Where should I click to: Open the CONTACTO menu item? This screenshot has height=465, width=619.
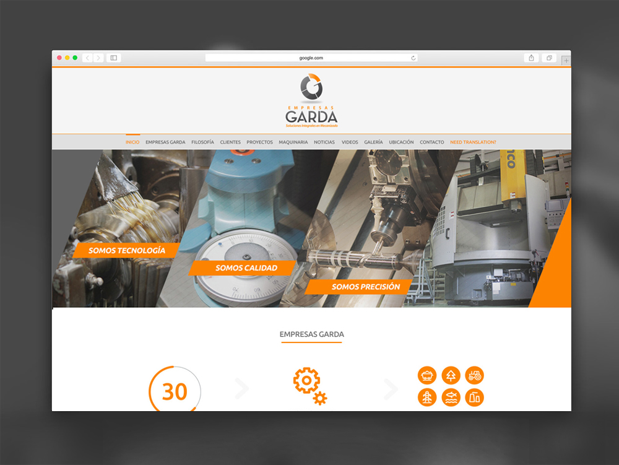click(x=431, y=142)
